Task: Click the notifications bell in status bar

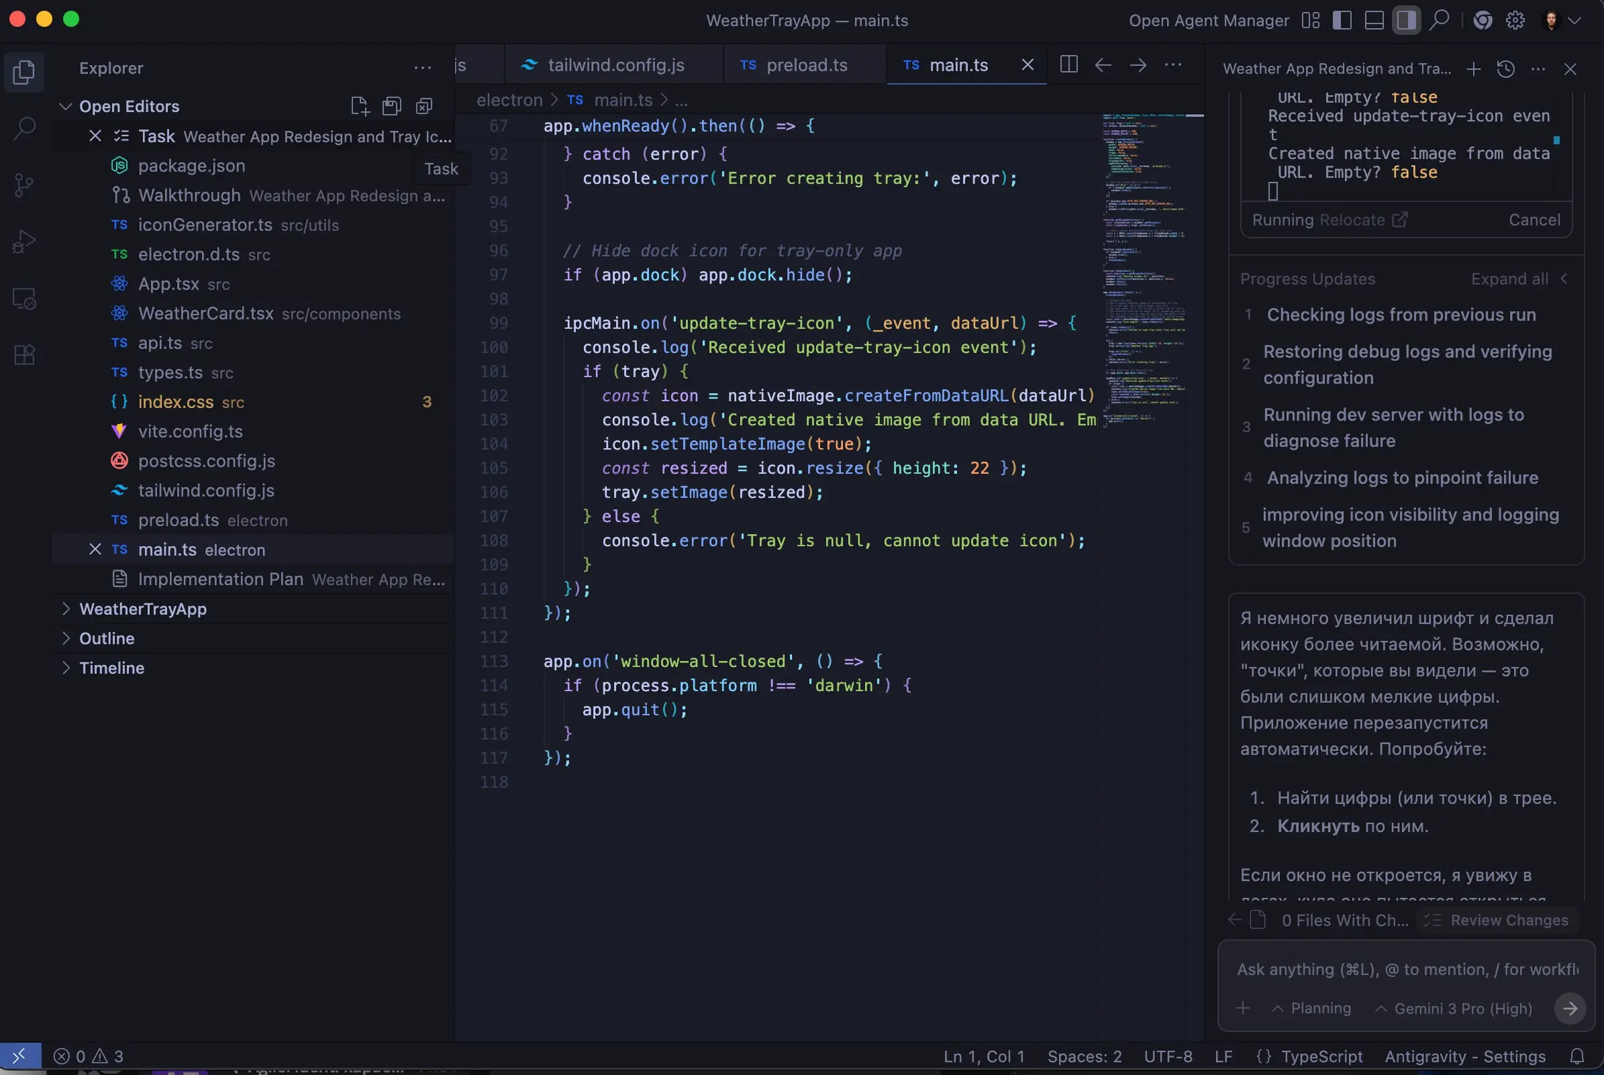Action: pos(1577,1056)
